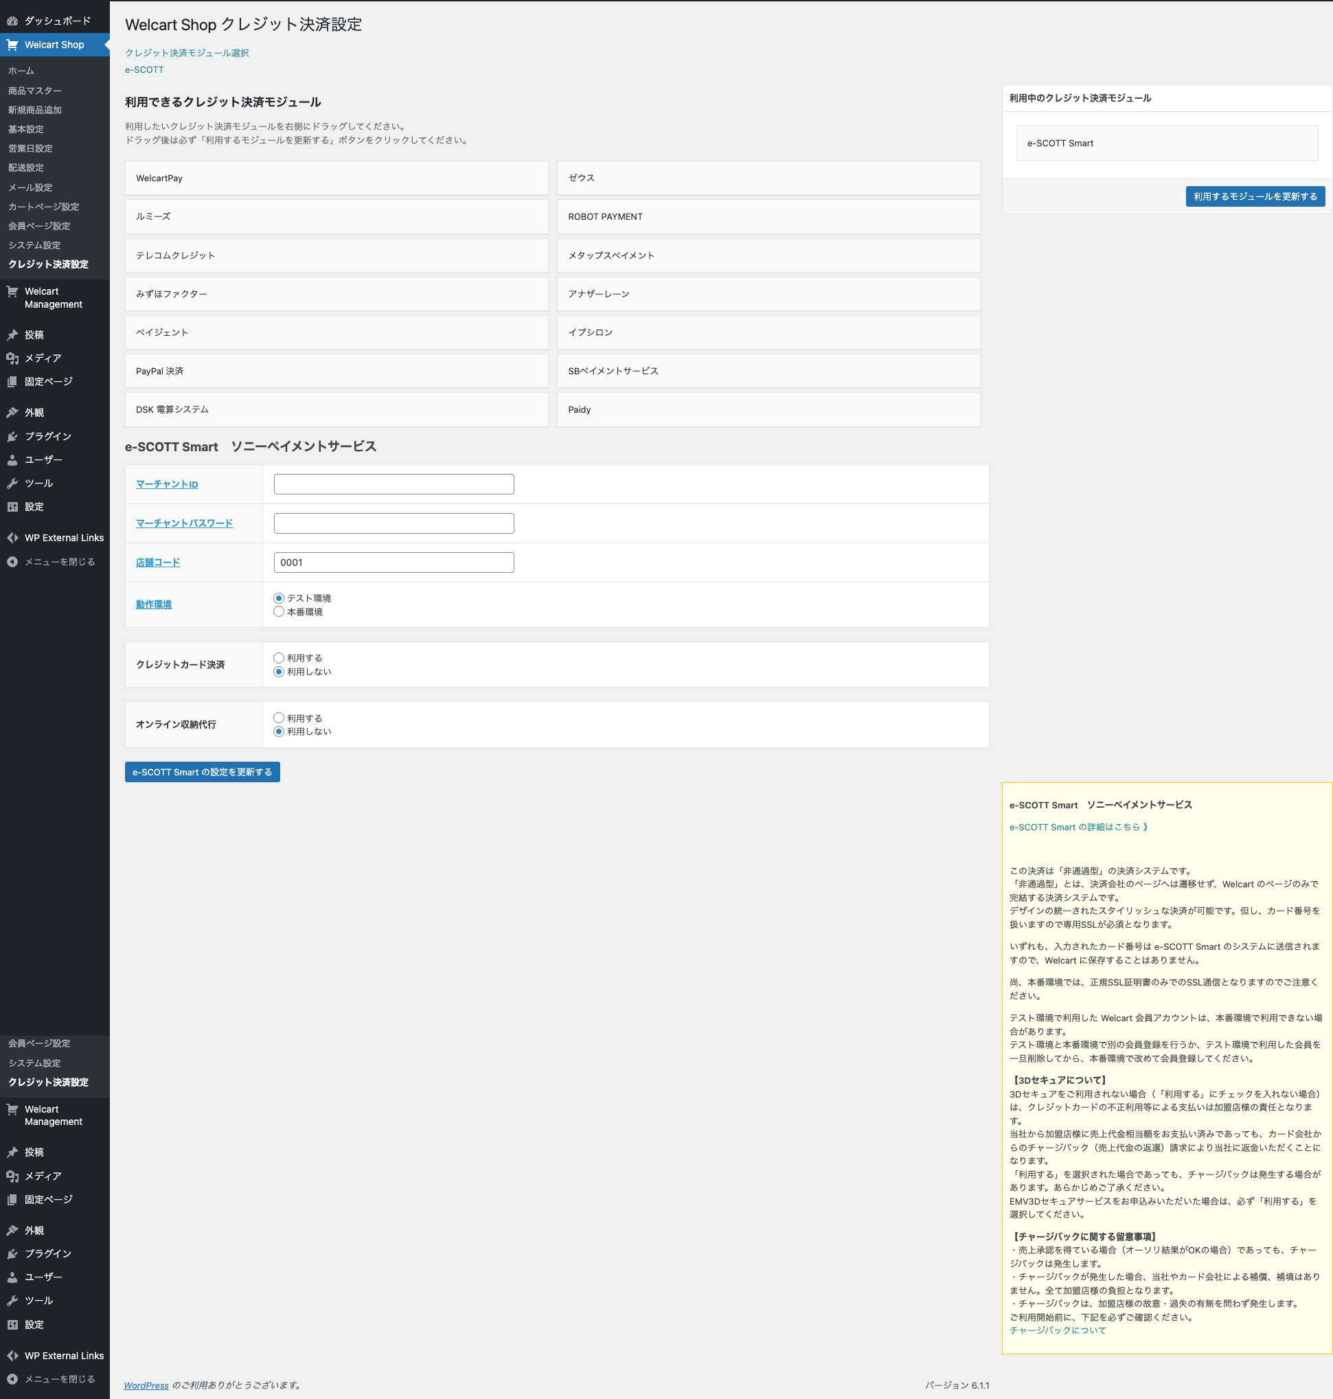
Task: Choose 利用する for クレジットカード決済
Action: (x=279, y=658)
